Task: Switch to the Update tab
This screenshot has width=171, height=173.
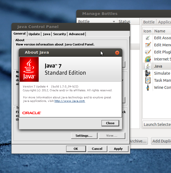Action: 34,34
